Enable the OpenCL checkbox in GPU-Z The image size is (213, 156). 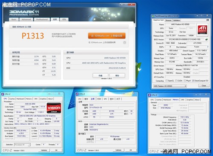click(x=167, y=81)
